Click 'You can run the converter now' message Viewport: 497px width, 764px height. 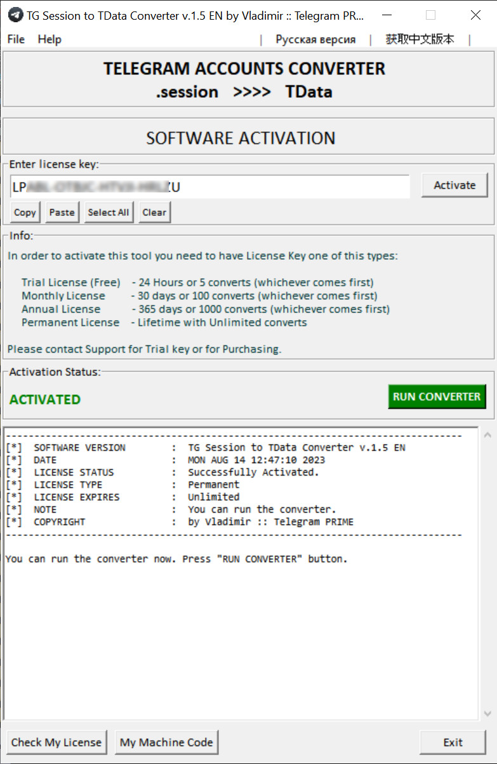tap(176, 559)
